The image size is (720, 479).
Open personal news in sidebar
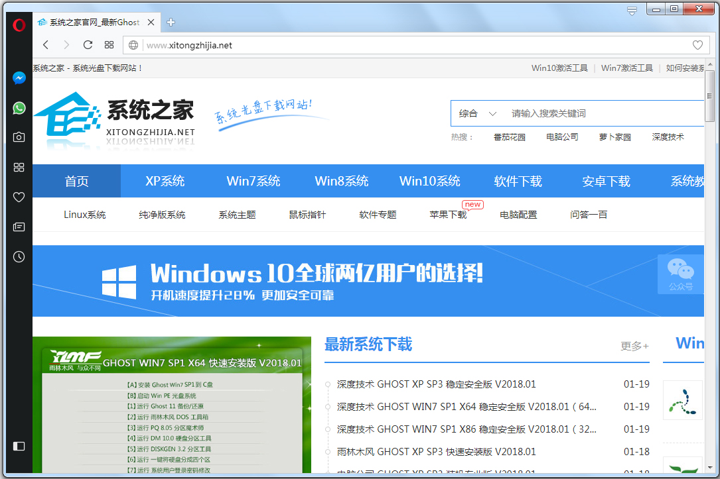point(19,227)
